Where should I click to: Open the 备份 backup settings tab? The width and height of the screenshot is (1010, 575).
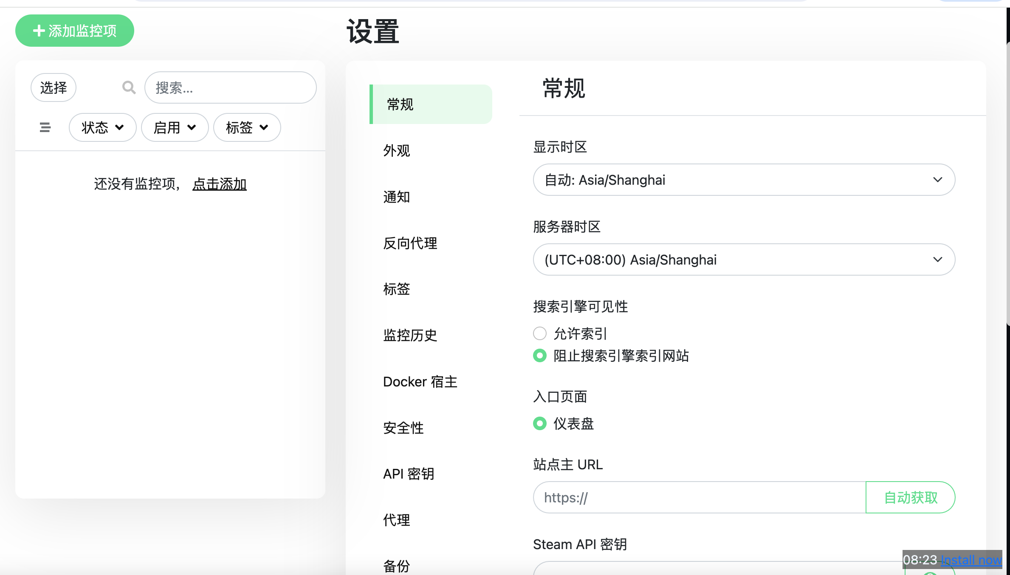click(397, 566)
